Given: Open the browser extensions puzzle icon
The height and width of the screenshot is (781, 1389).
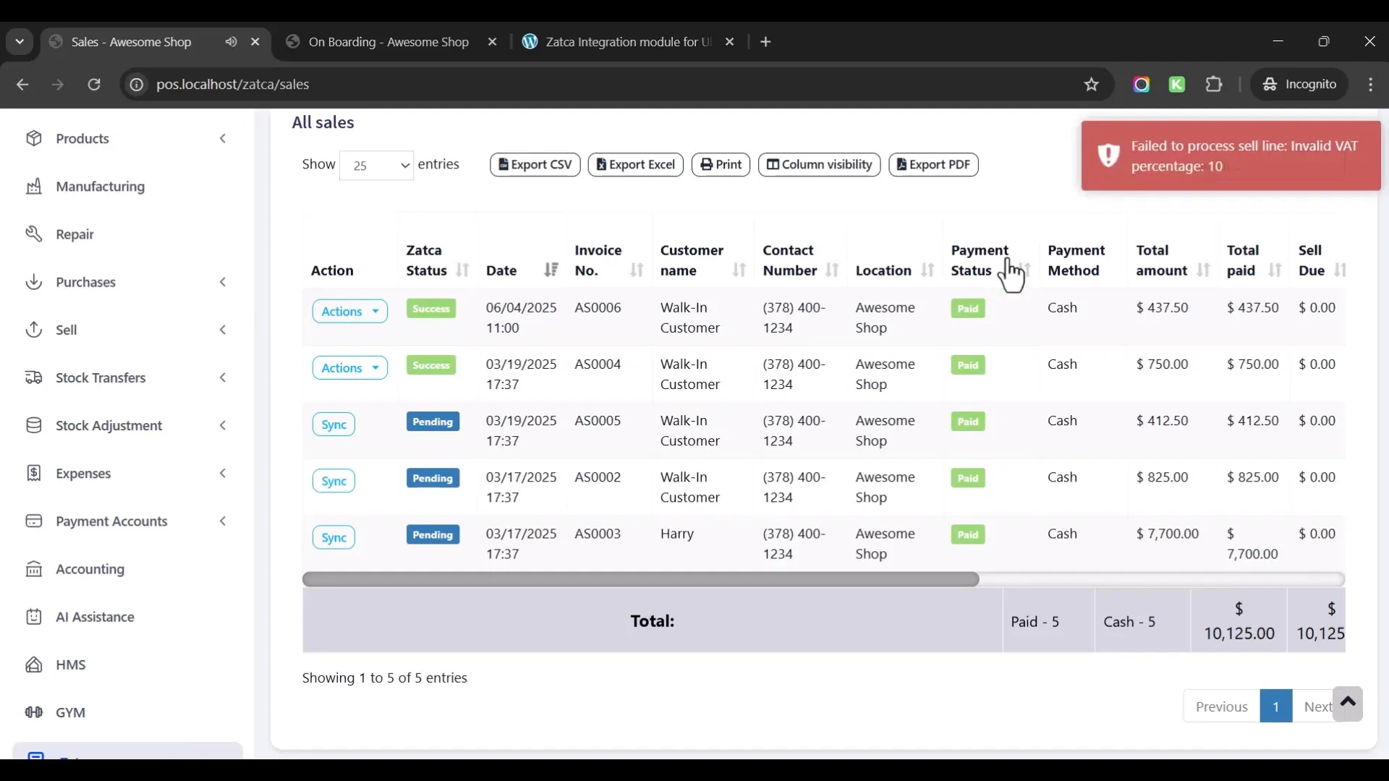Looking at the screenshot, I should [1214, 85].
